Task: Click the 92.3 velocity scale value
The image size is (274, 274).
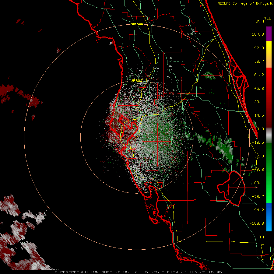Action: click(259, 48)
